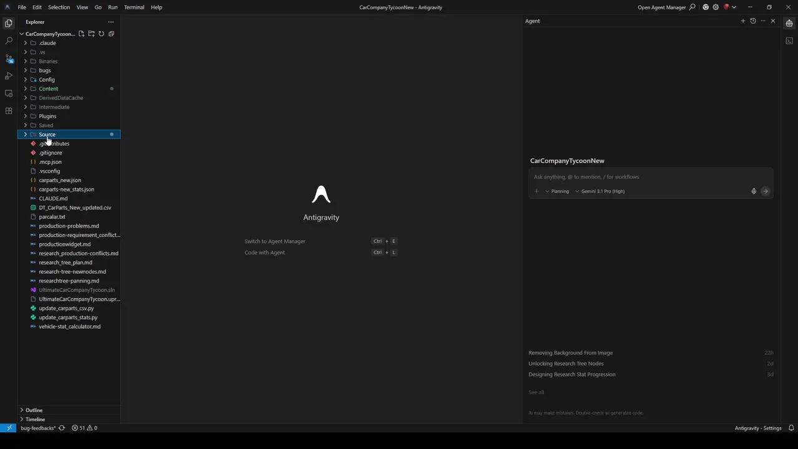Open the Chrome browser icon in title bar
Viewport: 798px width, 449px height.
point(706,7)
